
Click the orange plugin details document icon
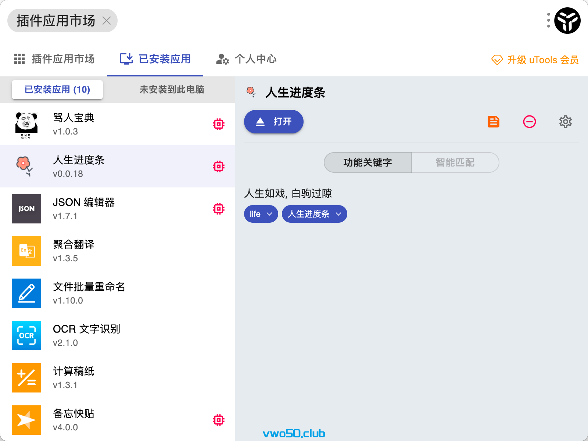tap(493, 122)
